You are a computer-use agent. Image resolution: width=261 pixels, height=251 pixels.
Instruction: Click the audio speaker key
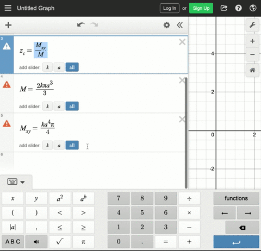[x=36, y=242]
